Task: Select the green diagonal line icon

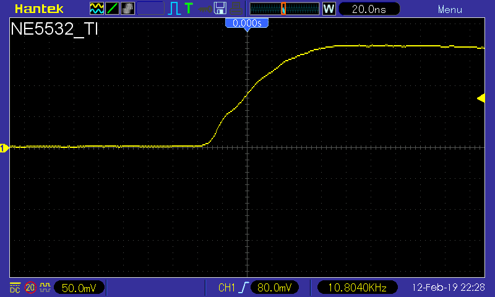Action: (112, 9)
